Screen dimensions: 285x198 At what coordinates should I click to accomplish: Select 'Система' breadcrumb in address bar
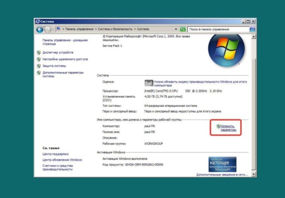pos(143,29)
